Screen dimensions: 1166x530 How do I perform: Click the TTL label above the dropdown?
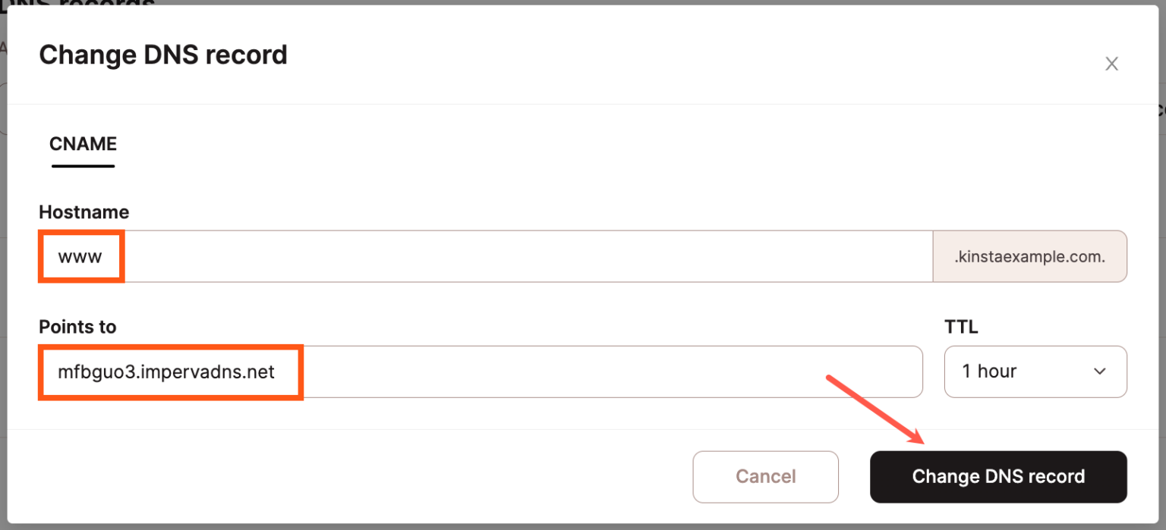point(961,327)
